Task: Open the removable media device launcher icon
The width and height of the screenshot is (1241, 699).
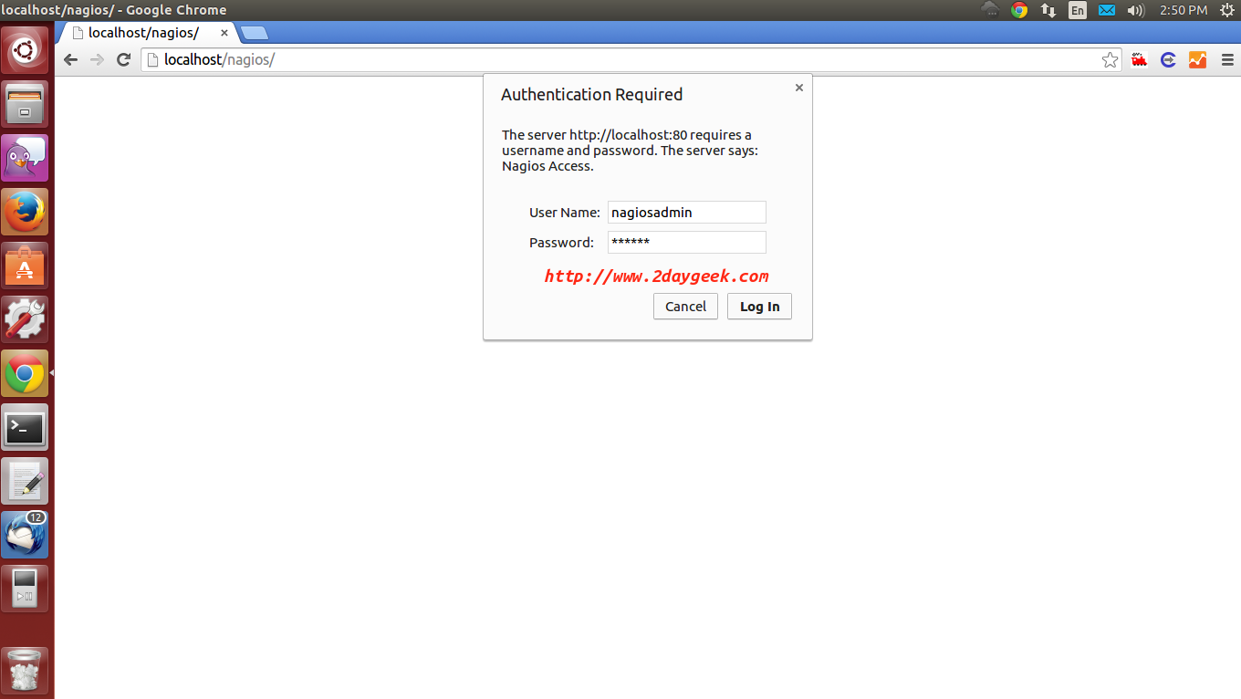Action: point(26,589)
